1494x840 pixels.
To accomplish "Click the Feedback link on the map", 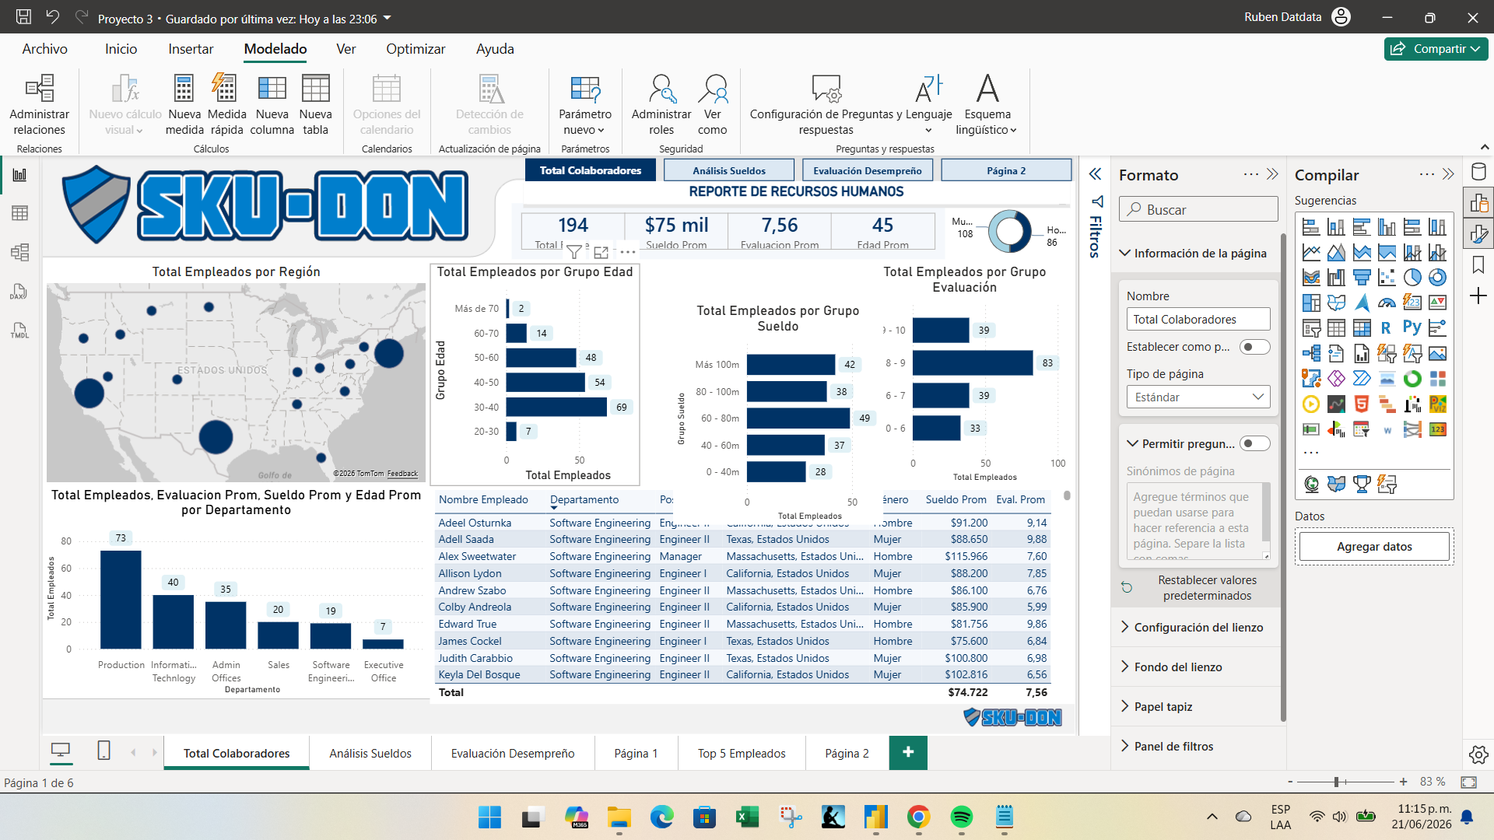I will coord(402,474).
